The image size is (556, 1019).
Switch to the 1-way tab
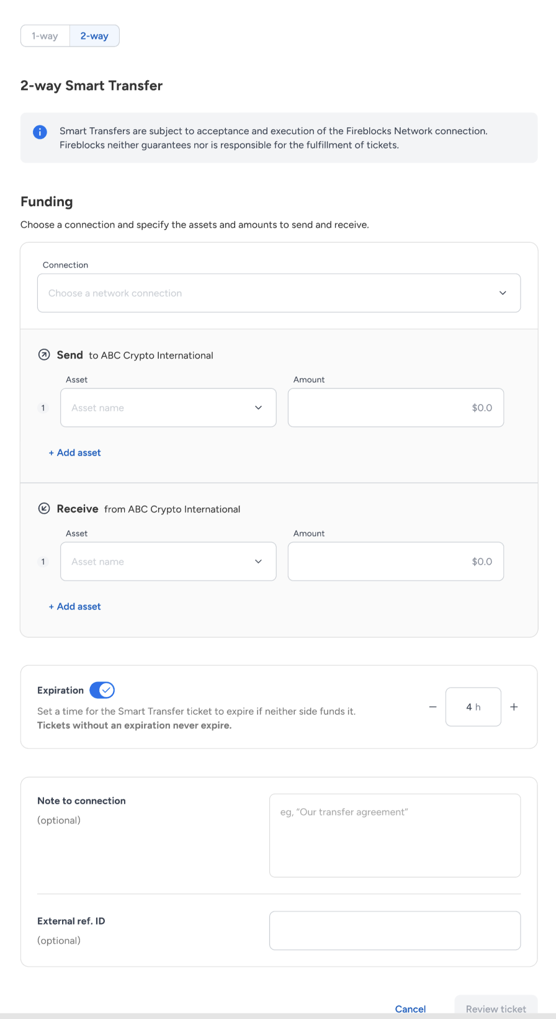click(x=45, y=36)
